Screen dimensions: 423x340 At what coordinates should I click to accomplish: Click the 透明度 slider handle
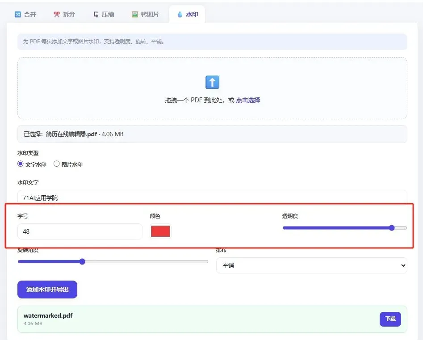[x=392, y=228]
